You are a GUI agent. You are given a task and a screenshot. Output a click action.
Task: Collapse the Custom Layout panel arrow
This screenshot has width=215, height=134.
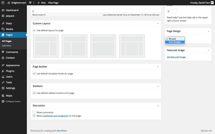(x=158, y=23)
